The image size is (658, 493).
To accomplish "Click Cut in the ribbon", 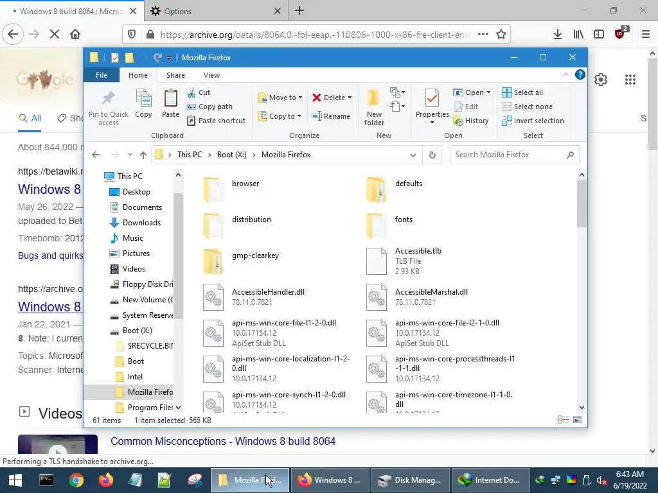I will [199, 92].
